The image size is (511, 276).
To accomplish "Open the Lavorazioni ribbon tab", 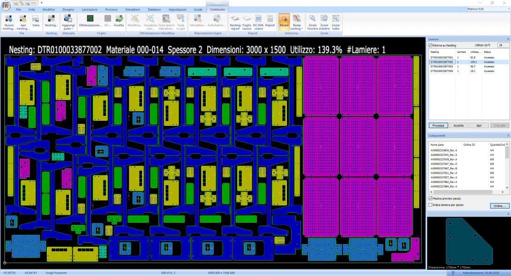I will click(x=90, y=9).
